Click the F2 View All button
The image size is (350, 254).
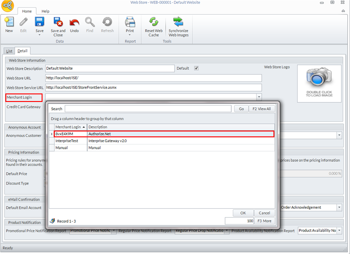[x=261, y=109]
